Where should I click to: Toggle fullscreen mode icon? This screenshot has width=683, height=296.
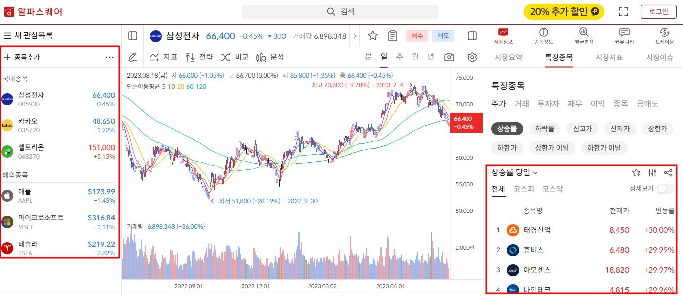tap(623, 12)
